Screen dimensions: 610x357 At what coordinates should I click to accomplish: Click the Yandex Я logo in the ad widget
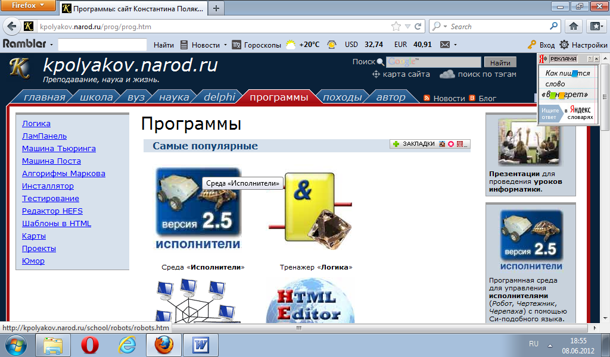(543, 59)
